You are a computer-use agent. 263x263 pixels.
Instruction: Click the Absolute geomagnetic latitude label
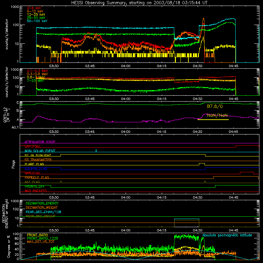point(227,235)
